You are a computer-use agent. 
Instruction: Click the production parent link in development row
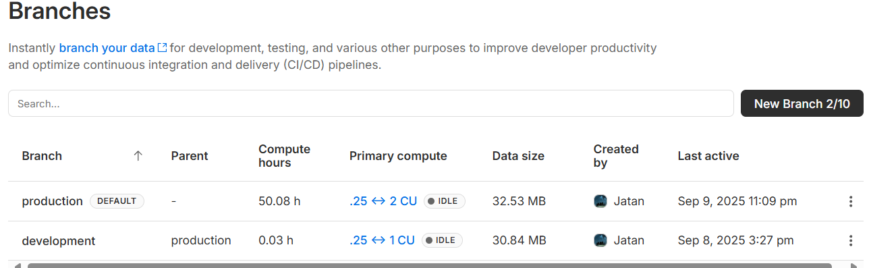pos(201,240)
